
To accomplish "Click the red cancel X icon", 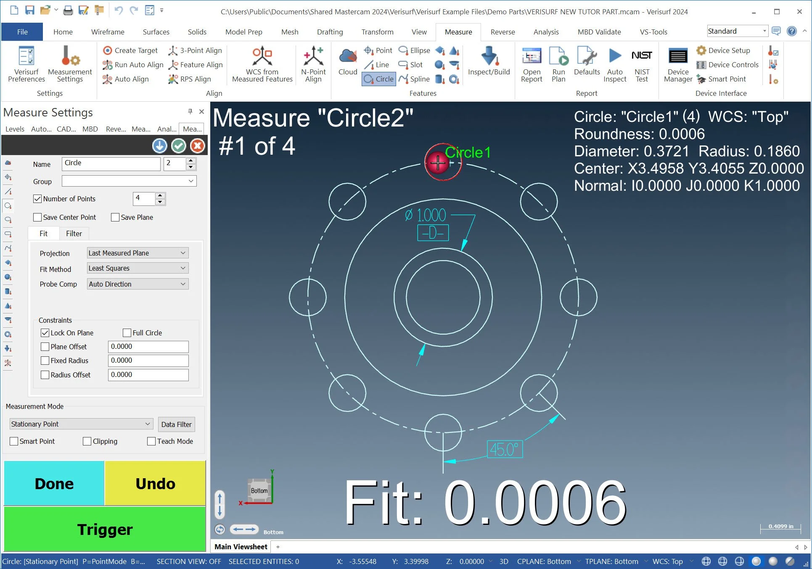I will pyautogui.click(x=197, y=146).
